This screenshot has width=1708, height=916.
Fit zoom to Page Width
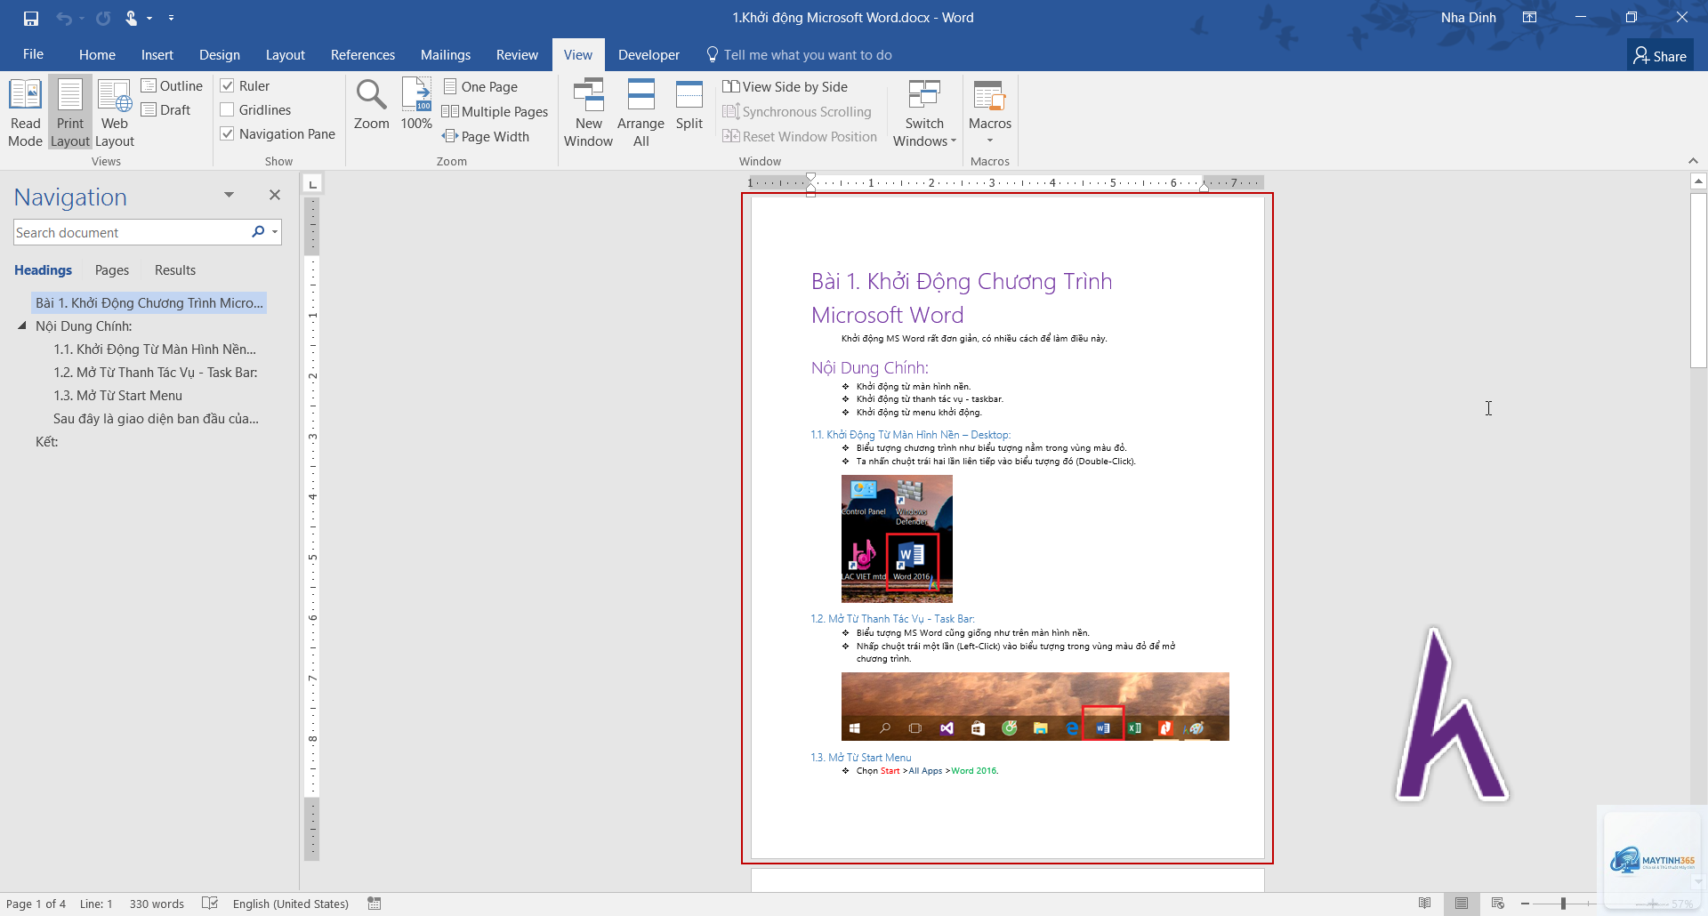pyautogui.click(x=486, y=137)
